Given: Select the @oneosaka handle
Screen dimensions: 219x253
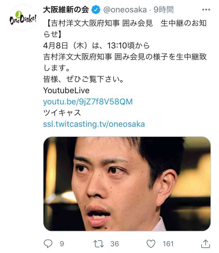Looking at the screenshot, I should coord(125,10).
